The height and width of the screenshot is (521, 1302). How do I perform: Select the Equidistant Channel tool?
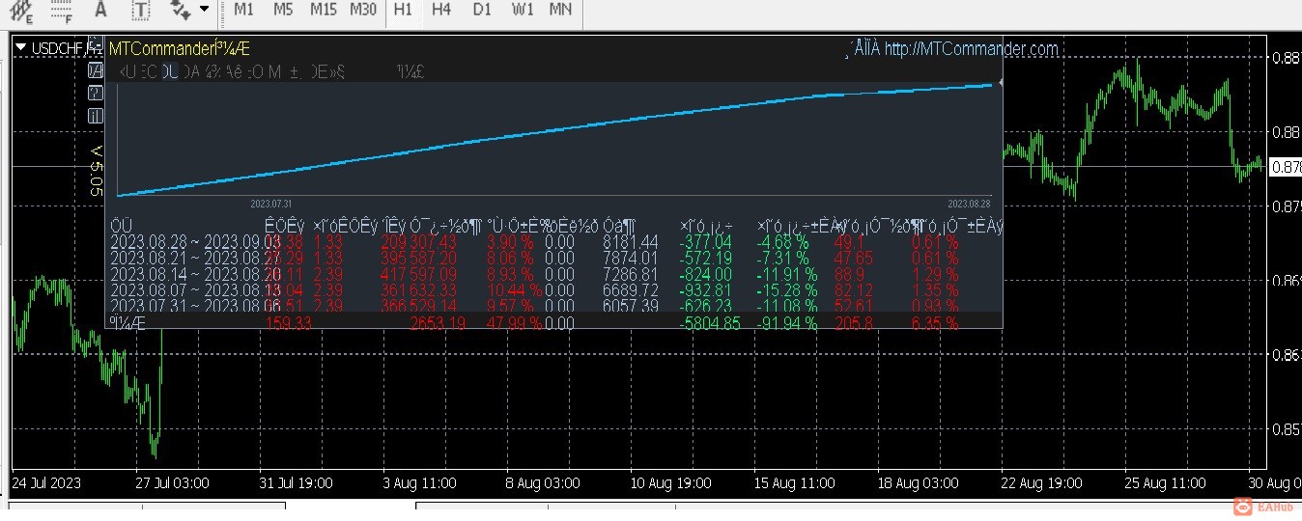[x=20, y=10]
